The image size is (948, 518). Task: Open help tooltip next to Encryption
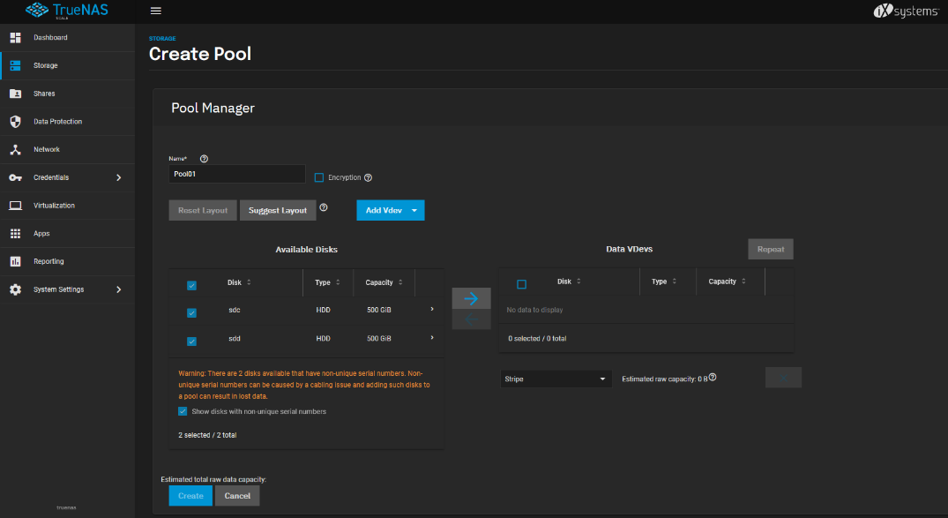point(369,178)
